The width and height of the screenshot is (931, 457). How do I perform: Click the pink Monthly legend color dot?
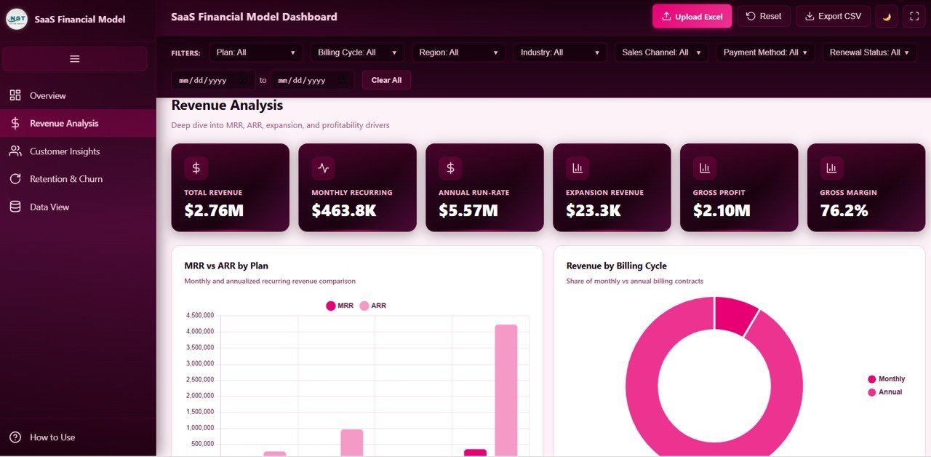tap(871, 378)
